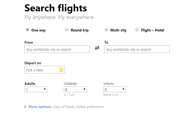Click the Multi-city label text
The height and width of the screenshot is (115, 190).
tap(118, 30)
